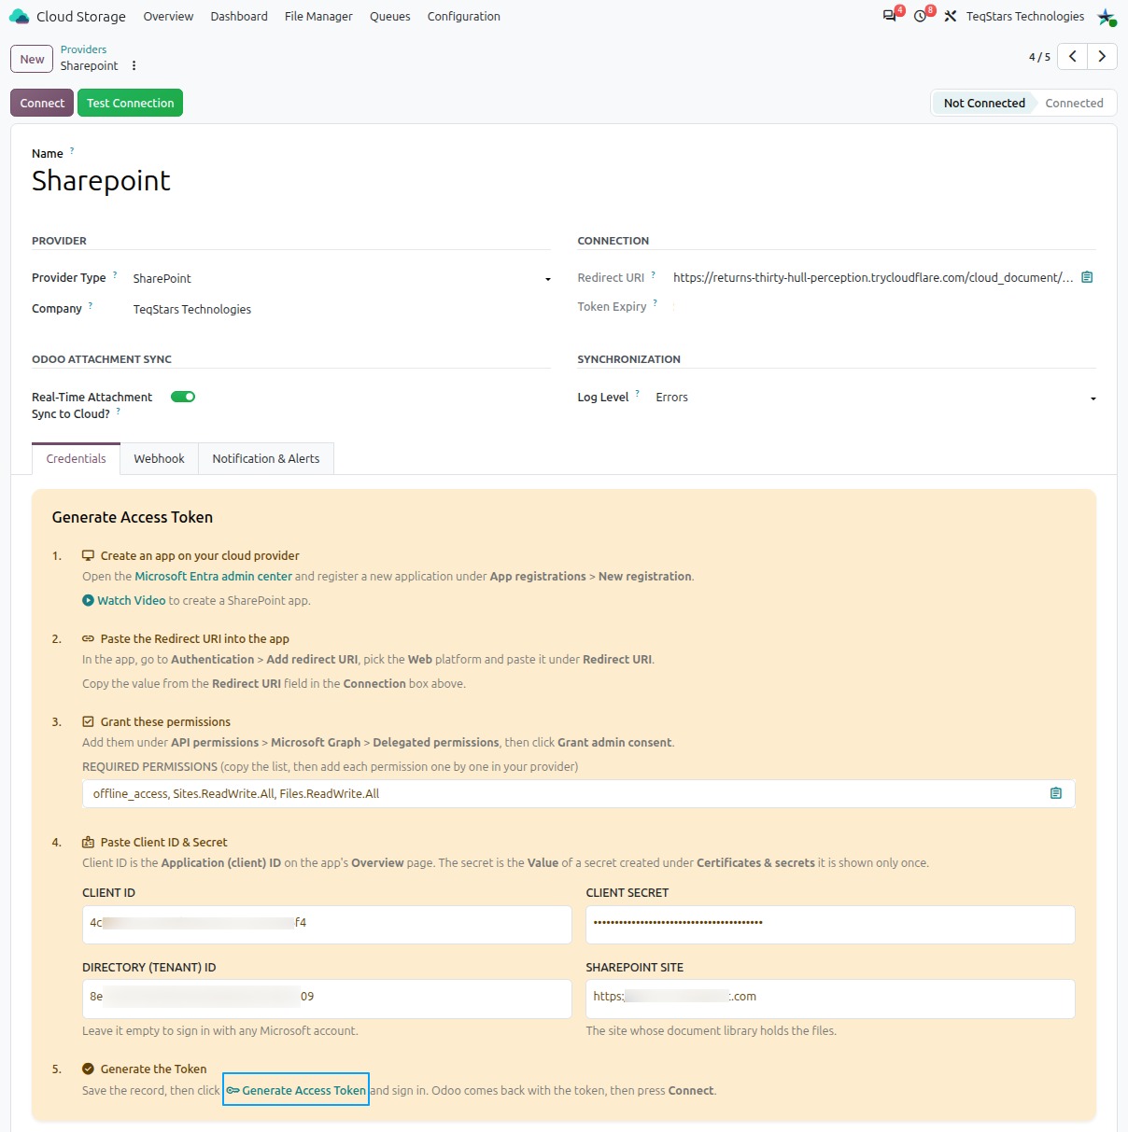Switch to the Webhook tab
This screenshot has height=1132, width=1128.
click(x=160, y=458)
